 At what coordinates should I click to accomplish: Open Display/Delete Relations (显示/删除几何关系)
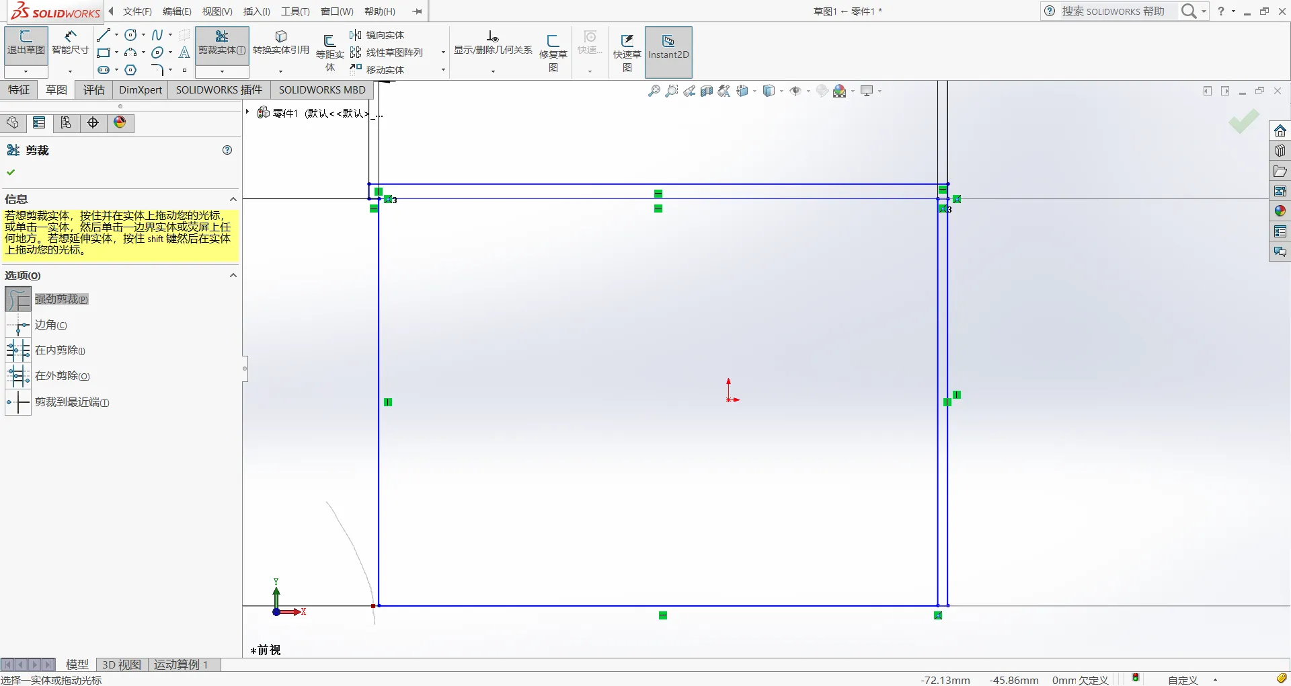tap(493, 43)
